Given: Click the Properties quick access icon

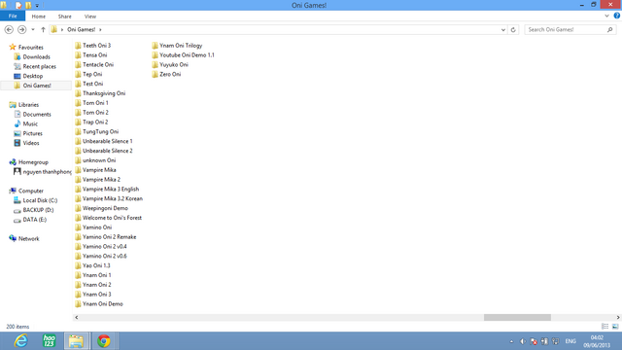Looking at the screenshot, I should coord(18,5).
